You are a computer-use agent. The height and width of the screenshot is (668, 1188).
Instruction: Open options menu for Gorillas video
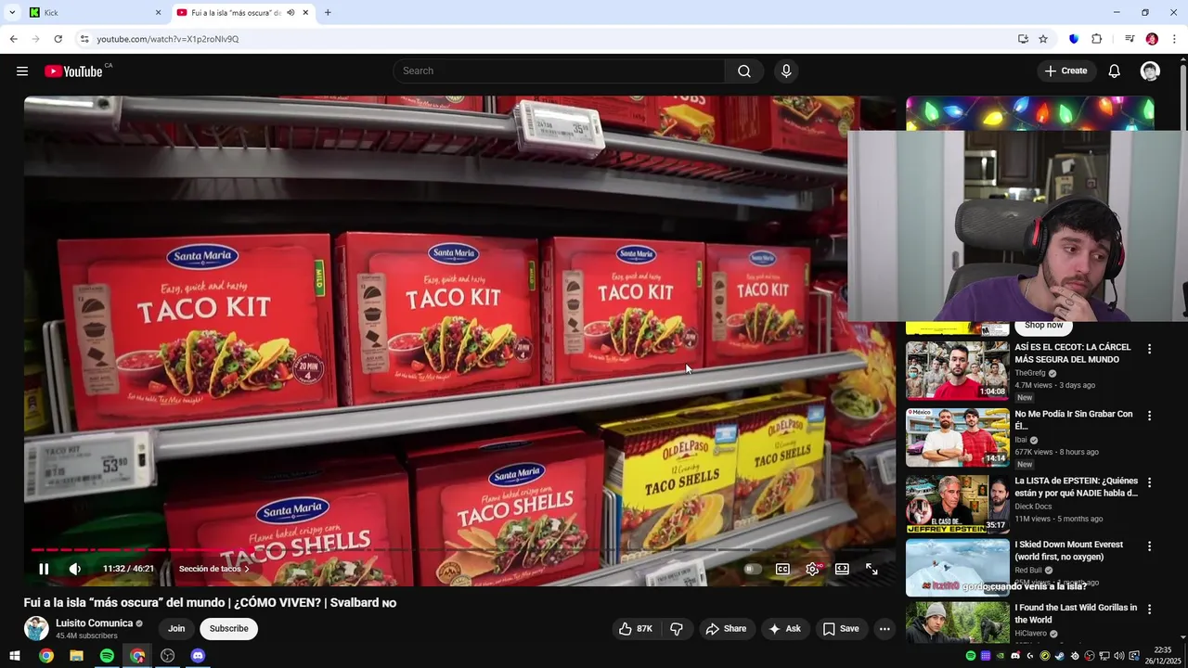click(x=1149, y=609)
